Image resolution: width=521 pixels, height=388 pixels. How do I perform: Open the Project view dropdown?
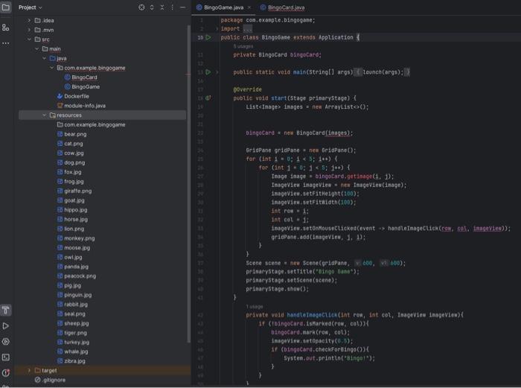(31, 7)
